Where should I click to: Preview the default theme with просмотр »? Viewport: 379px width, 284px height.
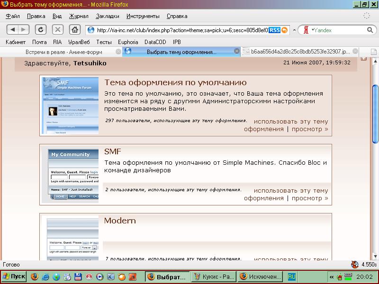(x=310, y=129)
